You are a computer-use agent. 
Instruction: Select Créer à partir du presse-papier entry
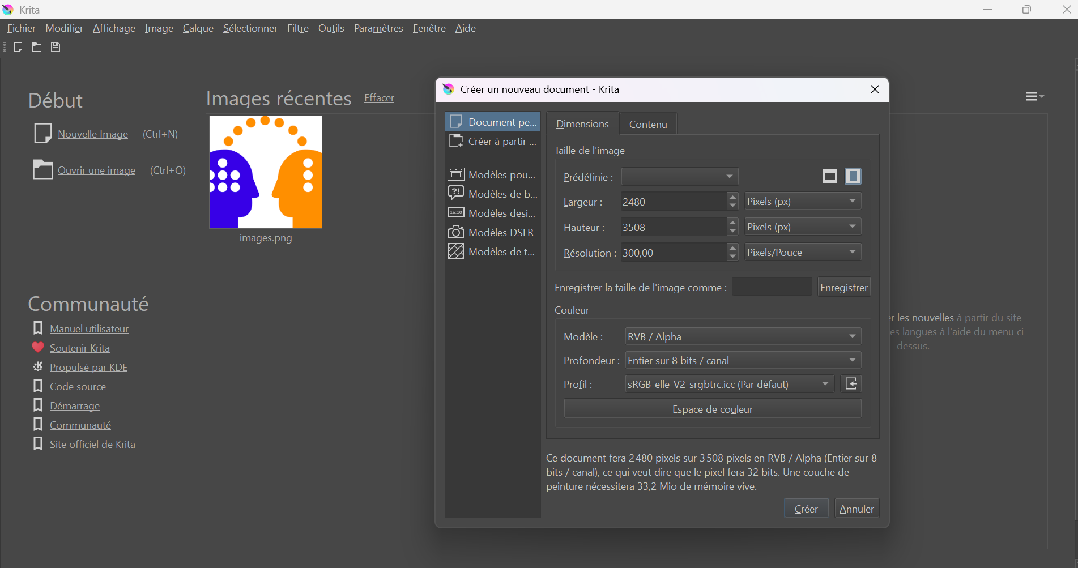tap(493, 141)
